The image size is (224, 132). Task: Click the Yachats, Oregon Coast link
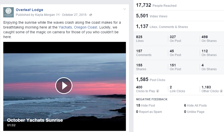(78, 27)
